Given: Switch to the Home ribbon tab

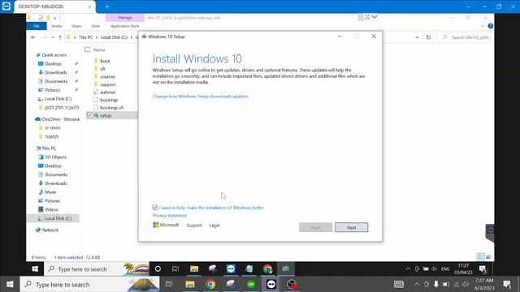Looking at the screenshot, I should [x=57, y=26].
